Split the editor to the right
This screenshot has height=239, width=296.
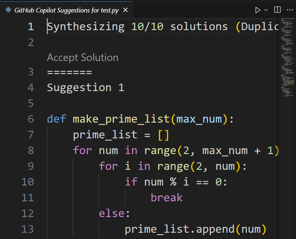(277, 10)
